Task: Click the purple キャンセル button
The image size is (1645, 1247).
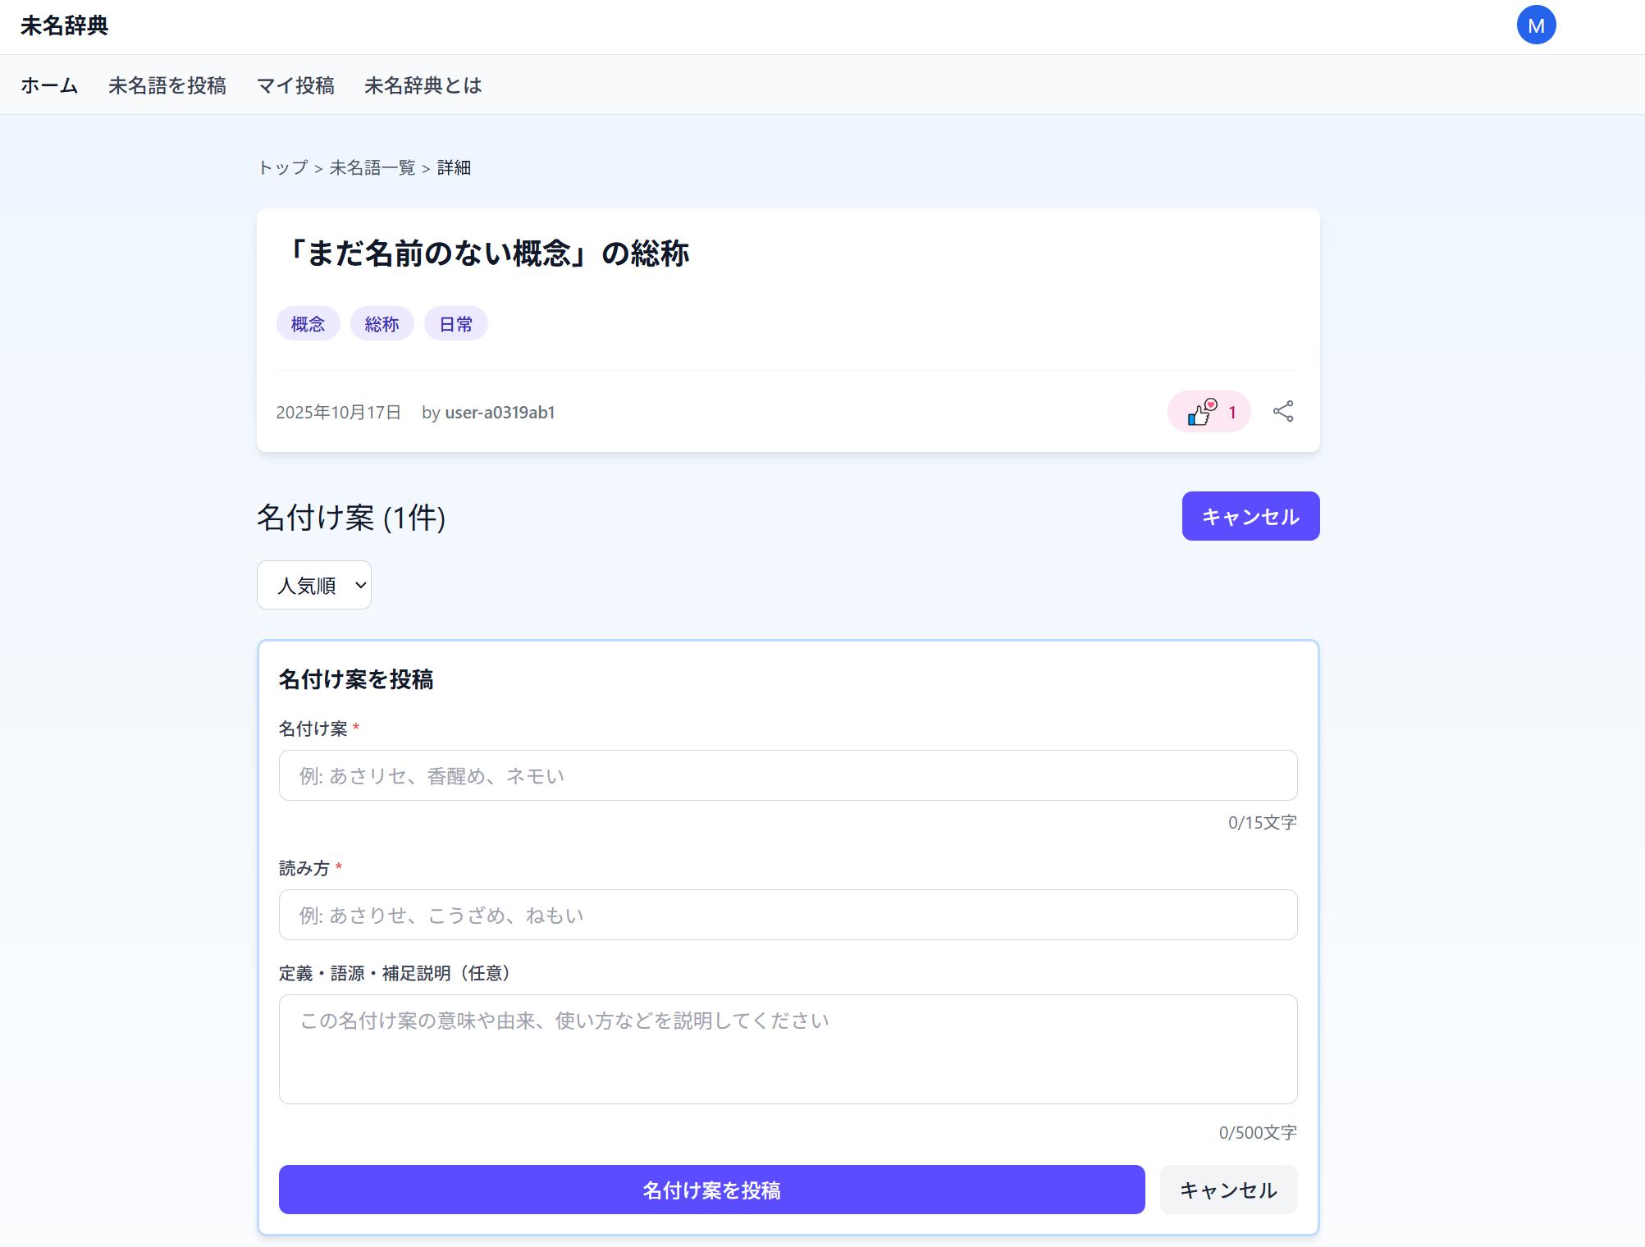Action: pyautogui.click(x=1250, y=516)
